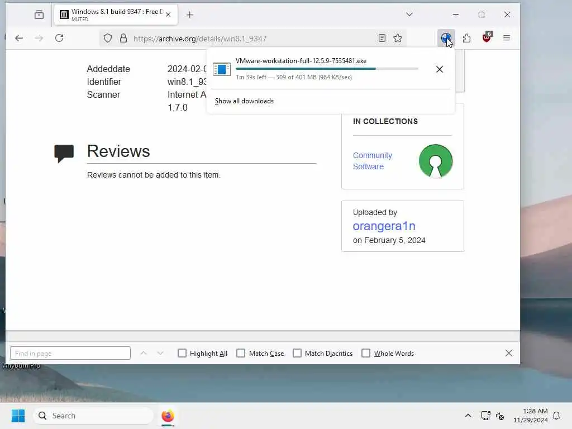Open uploader orangera1n profile
The height and width of the screenshot is (429, 572).
tap(384, 226)
